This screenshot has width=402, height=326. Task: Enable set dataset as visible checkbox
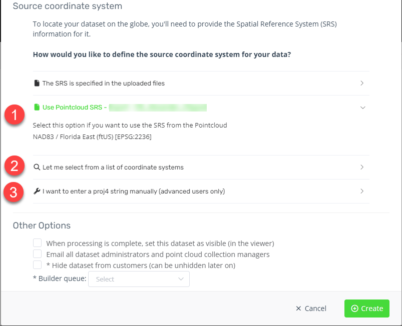pyautogui.click(x=38, y=243)
